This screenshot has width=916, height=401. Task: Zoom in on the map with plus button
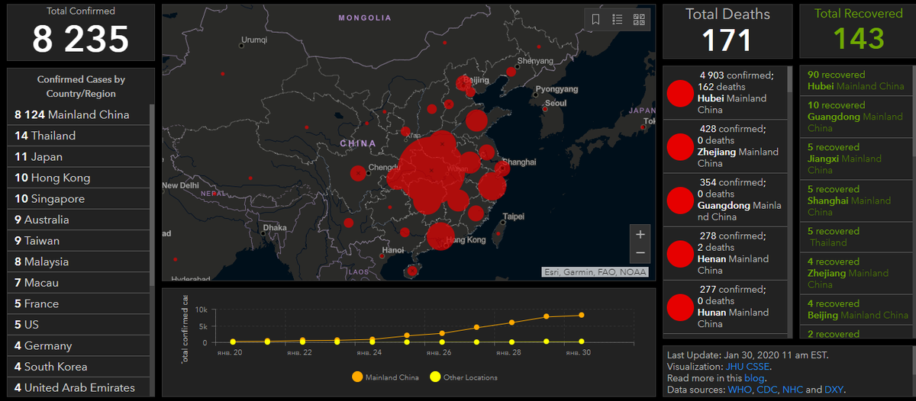640,234
